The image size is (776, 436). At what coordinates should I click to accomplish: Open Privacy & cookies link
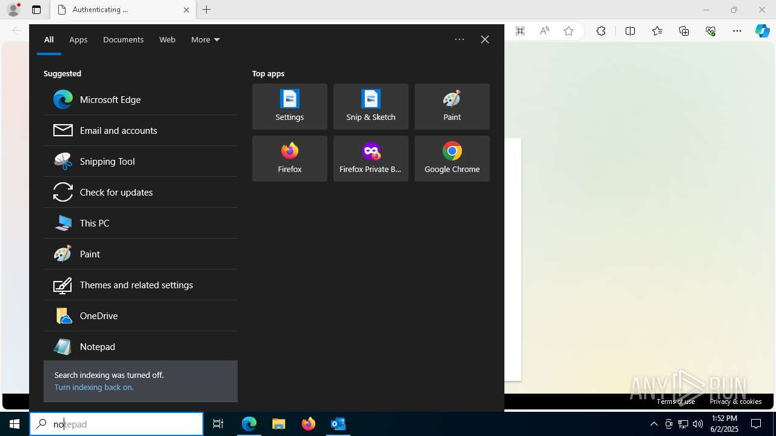(736, 401)
